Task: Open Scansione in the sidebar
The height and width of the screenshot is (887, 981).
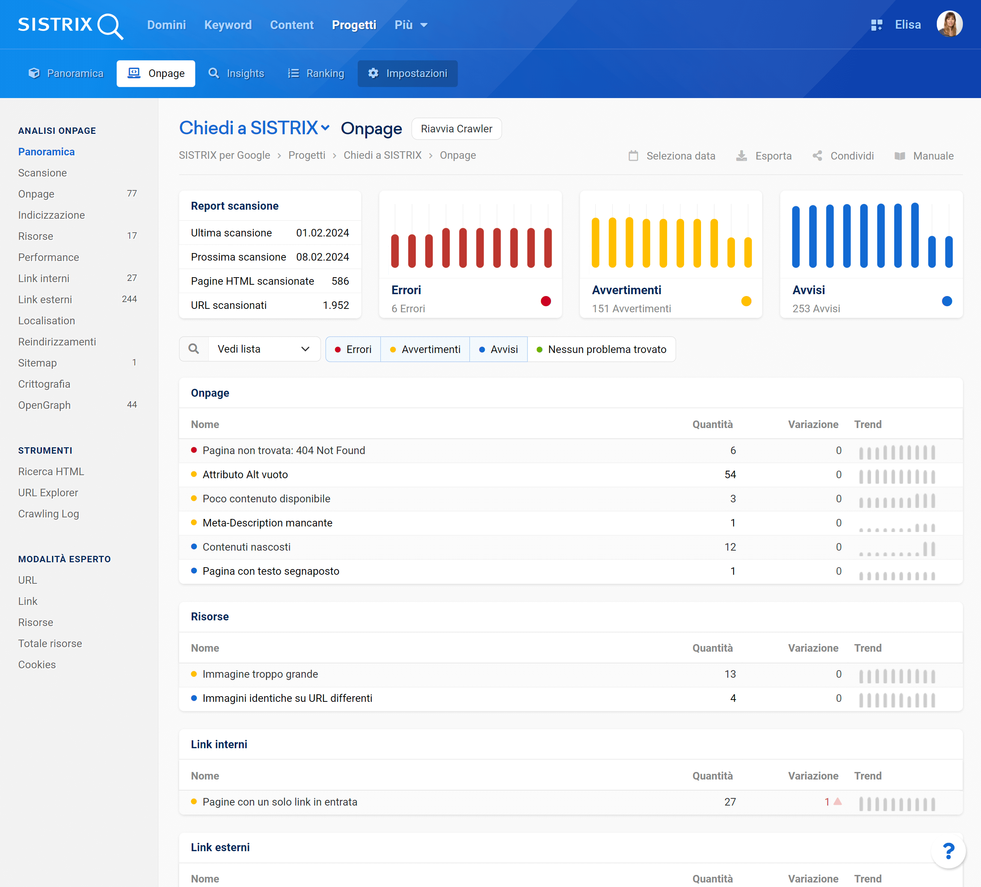Action: pos(42,173)
